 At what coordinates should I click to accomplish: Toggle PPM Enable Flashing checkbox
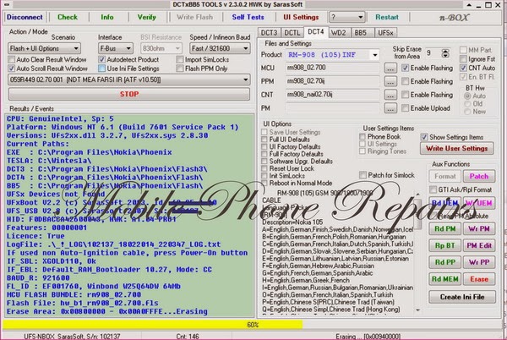(405, 81)
